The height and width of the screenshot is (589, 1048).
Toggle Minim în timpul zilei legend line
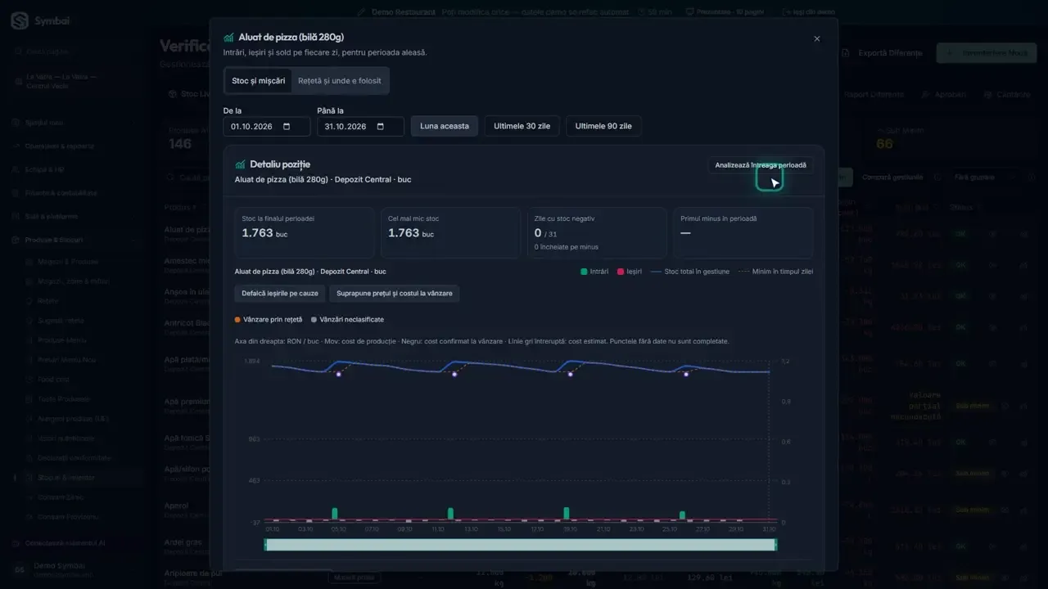tap(775, 271)
